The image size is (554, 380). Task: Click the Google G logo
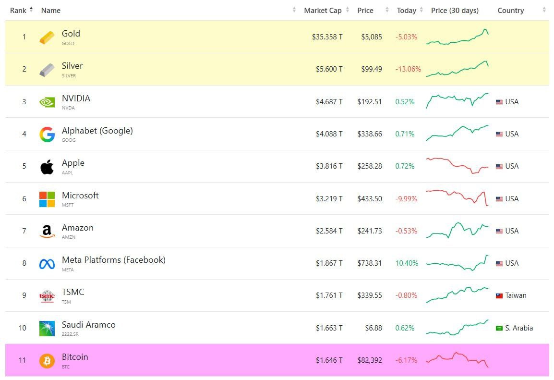point(47,134)
